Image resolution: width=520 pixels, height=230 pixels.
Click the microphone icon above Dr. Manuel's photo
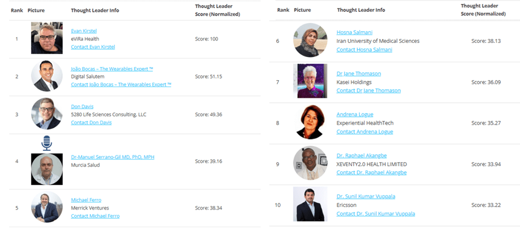click(46, 142)
